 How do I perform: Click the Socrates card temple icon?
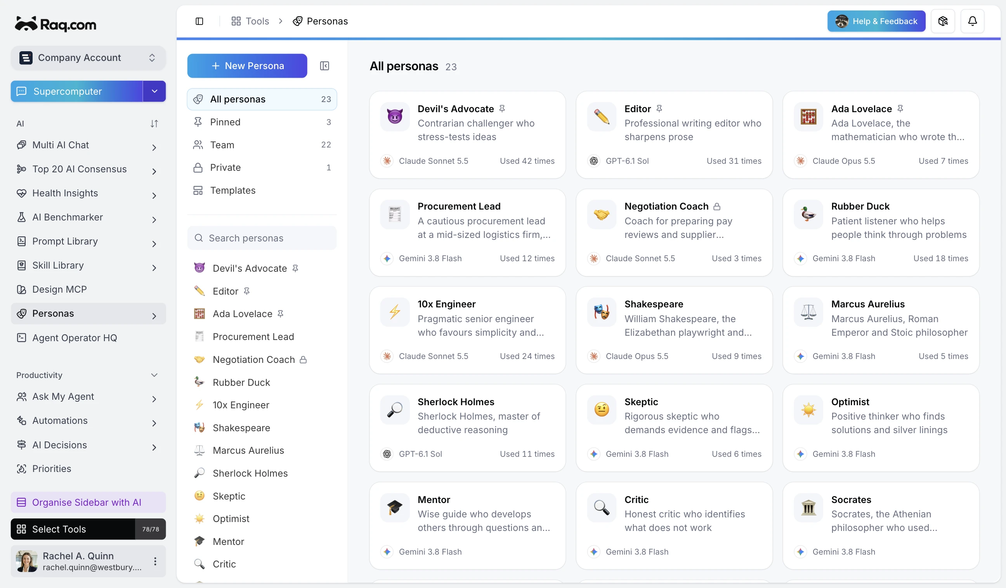(x=808, y=508)
